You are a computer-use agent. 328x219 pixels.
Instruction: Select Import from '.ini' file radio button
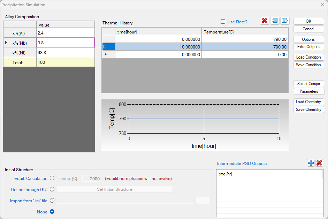pyautogui.click(x=52, y=201)
